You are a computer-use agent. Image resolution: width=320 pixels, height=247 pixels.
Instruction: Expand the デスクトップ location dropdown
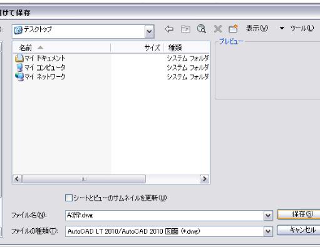pyautogui.click(x=149, y=31)
